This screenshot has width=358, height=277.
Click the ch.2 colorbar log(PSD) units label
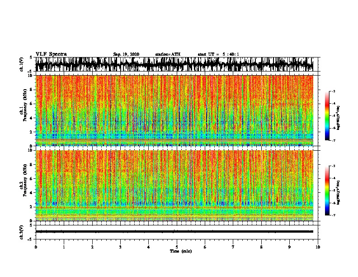coord(339,193)
